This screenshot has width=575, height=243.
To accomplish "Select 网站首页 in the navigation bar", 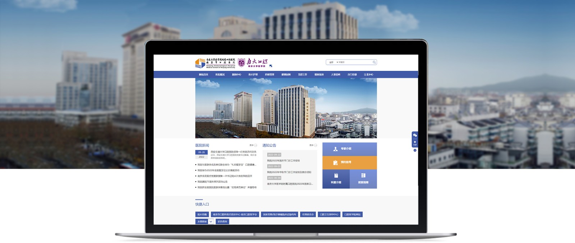I will 203,75.
